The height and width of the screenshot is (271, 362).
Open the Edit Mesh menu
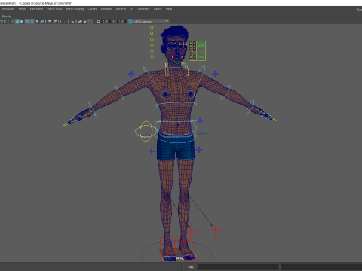point(36,8)
